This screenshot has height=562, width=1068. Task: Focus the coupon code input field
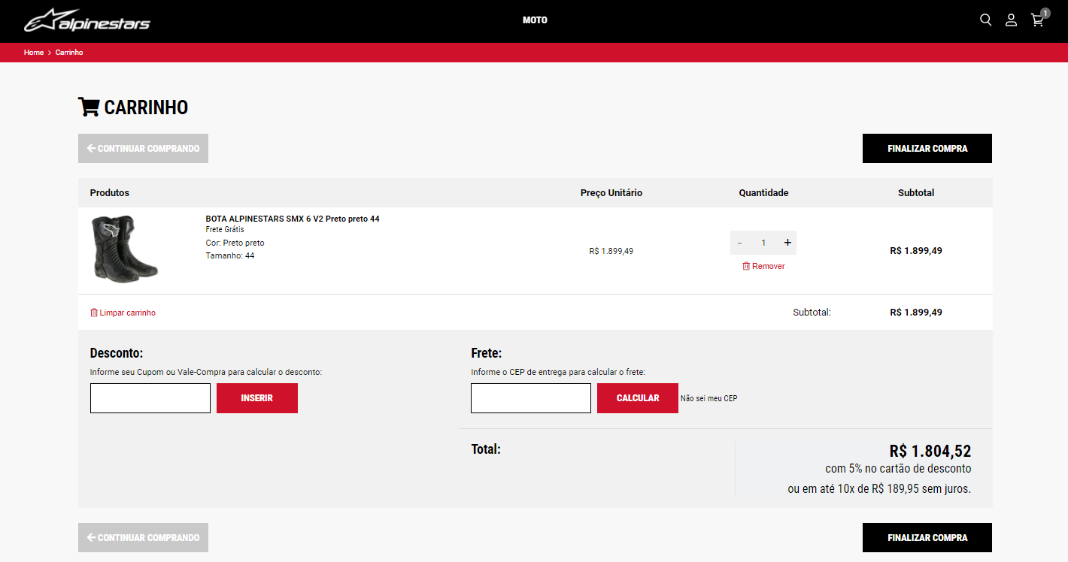click(x=150, y=398)
